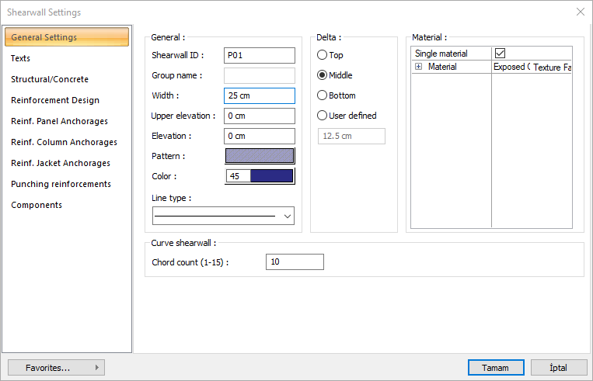
Task: Click the Pattern hatch swatch
Action: 260,156
